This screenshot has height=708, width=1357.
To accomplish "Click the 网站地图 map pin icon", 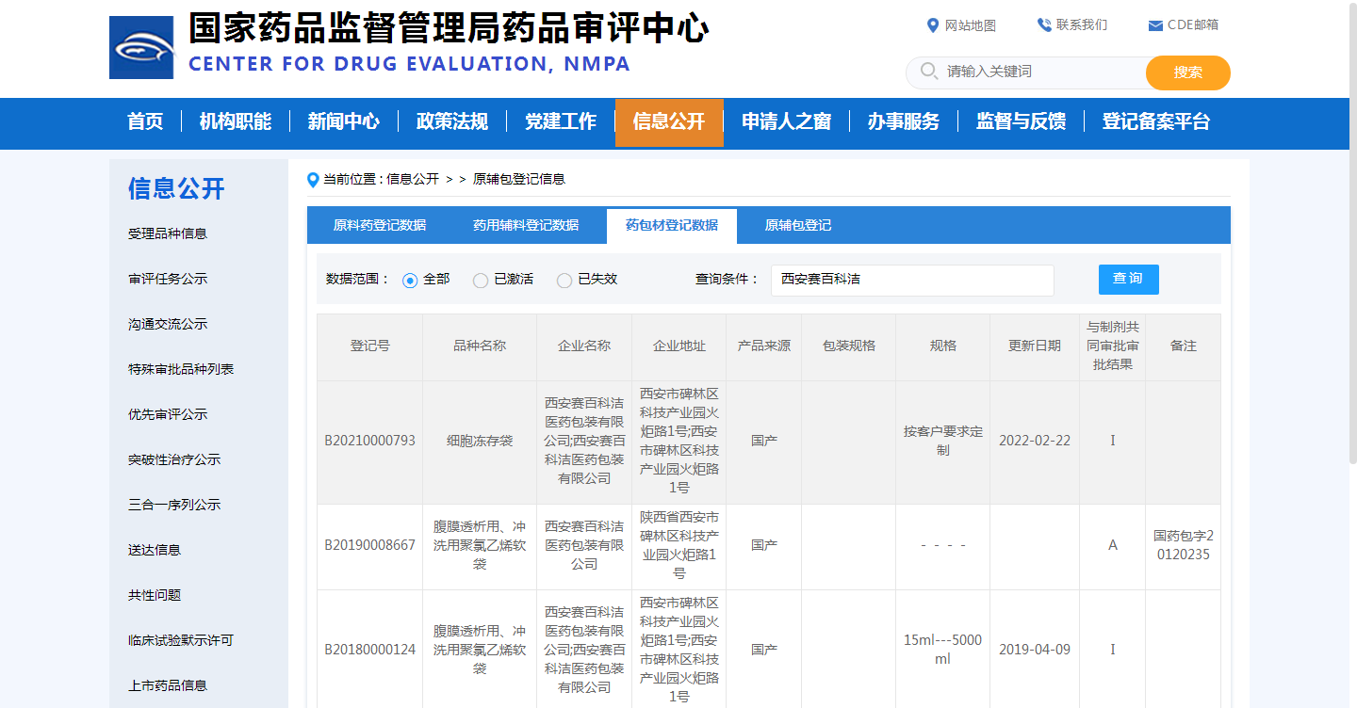I will (x=933, y=25).
